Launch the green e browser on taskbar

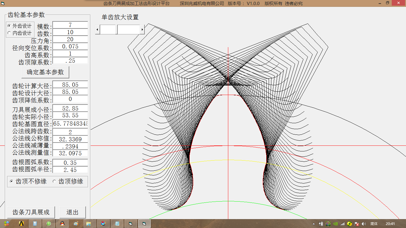tap(49, 224)
